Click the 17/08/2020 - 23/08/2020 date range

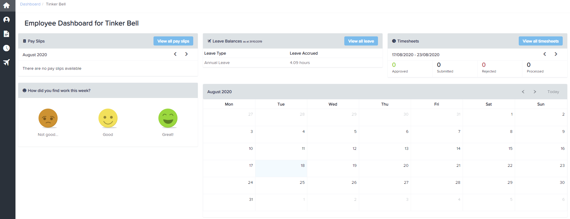[x=416, y=55]
